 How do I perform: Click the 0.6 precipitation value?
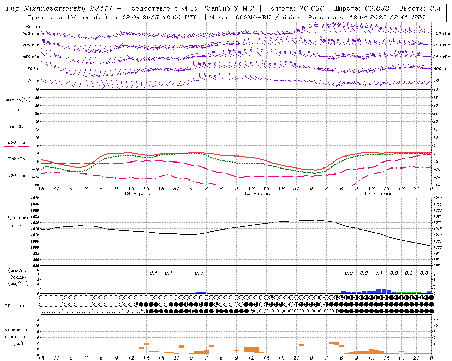pyautogui.click(x=424, y=273)
